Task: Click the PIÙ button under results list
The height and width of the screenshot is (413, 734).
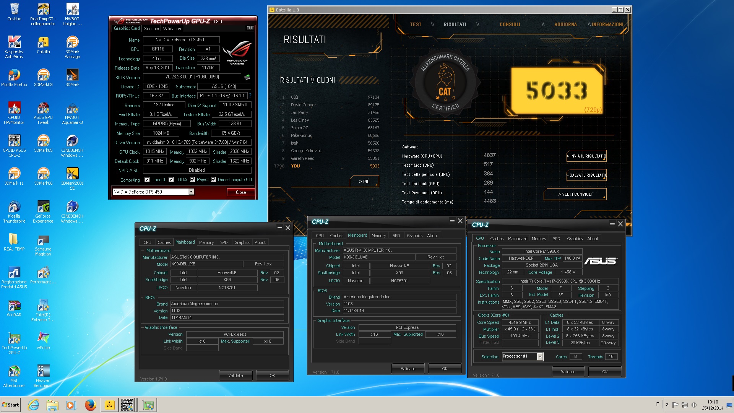Action: point(364,181)
